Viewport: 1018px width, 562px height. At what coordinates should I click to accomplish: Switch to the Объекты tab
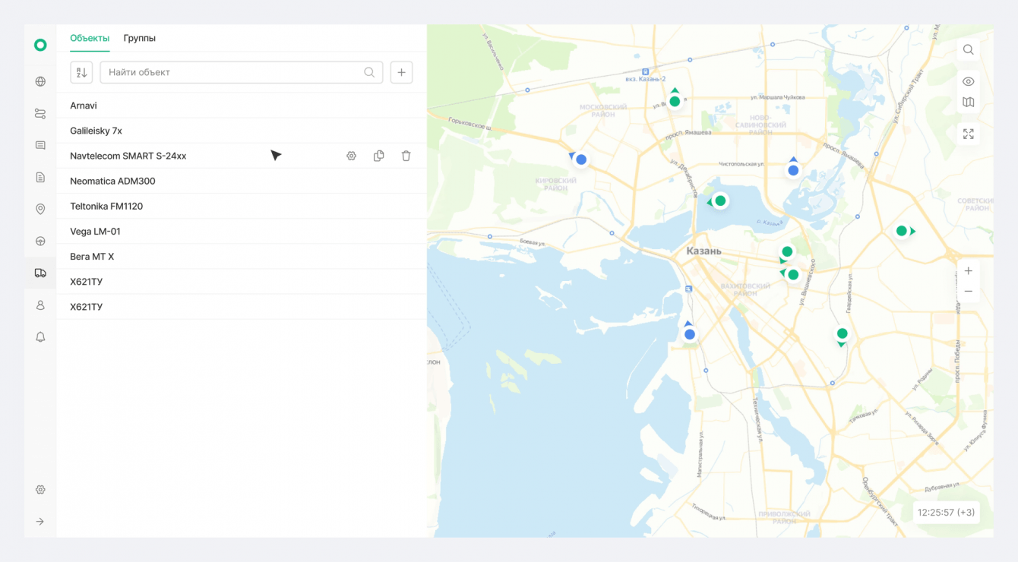[90, 38]
